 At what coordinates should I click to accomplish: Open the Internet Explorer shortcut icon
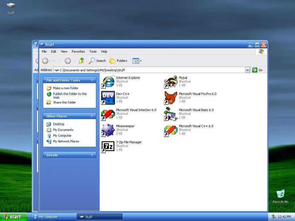click(108, 82)
